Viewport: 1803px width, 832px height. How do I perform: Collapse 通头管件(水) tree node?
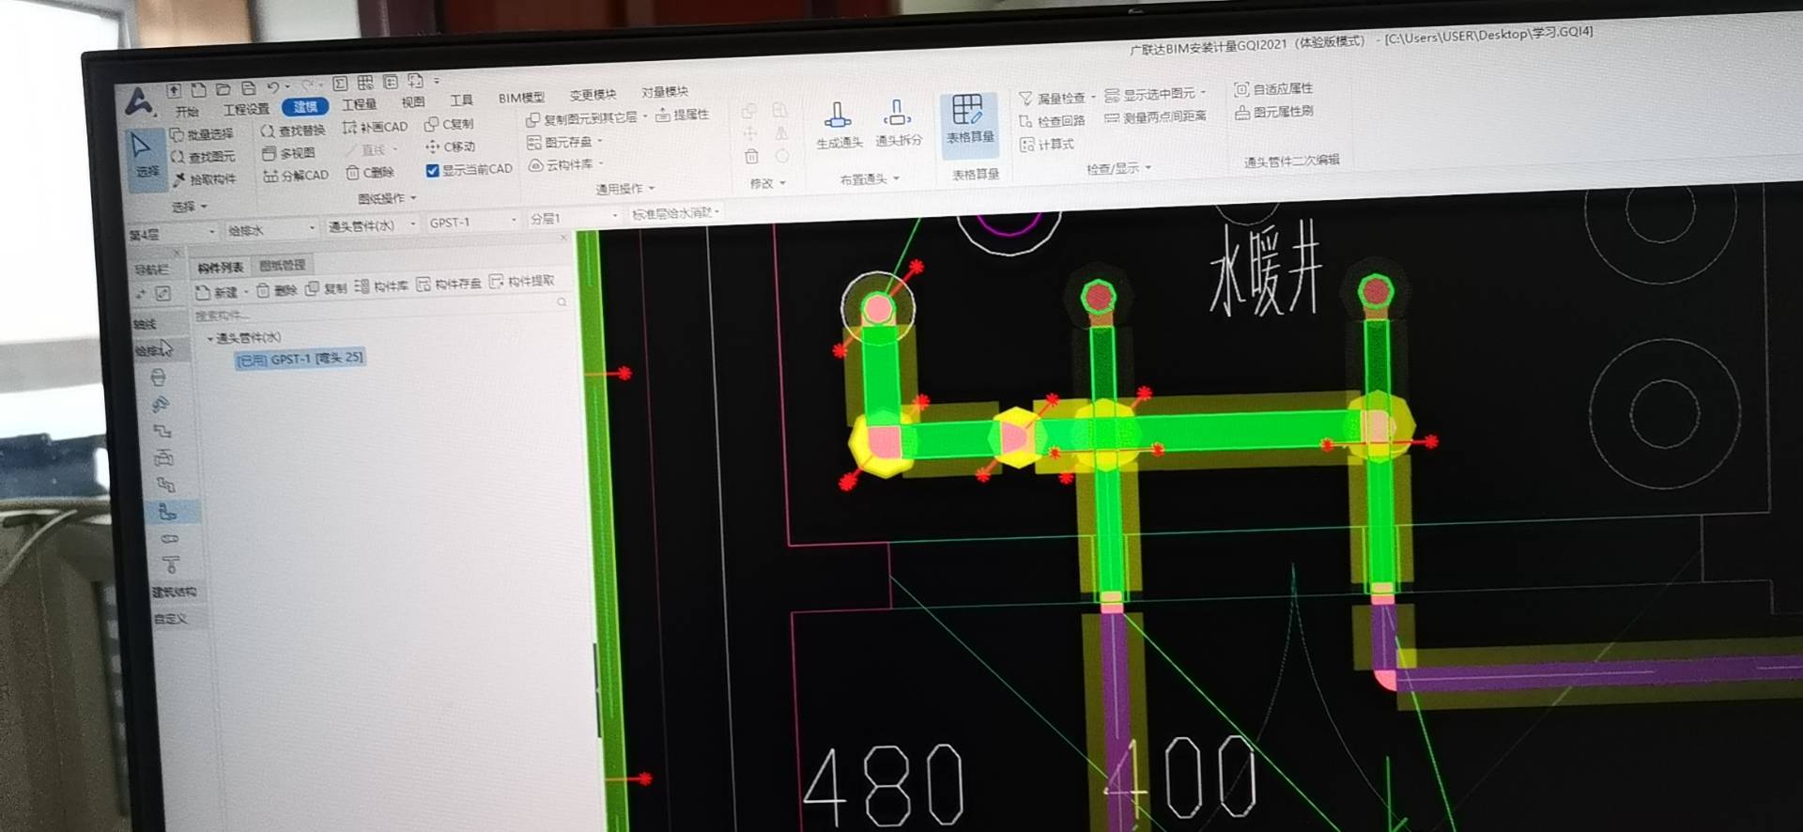click(209, 338)
